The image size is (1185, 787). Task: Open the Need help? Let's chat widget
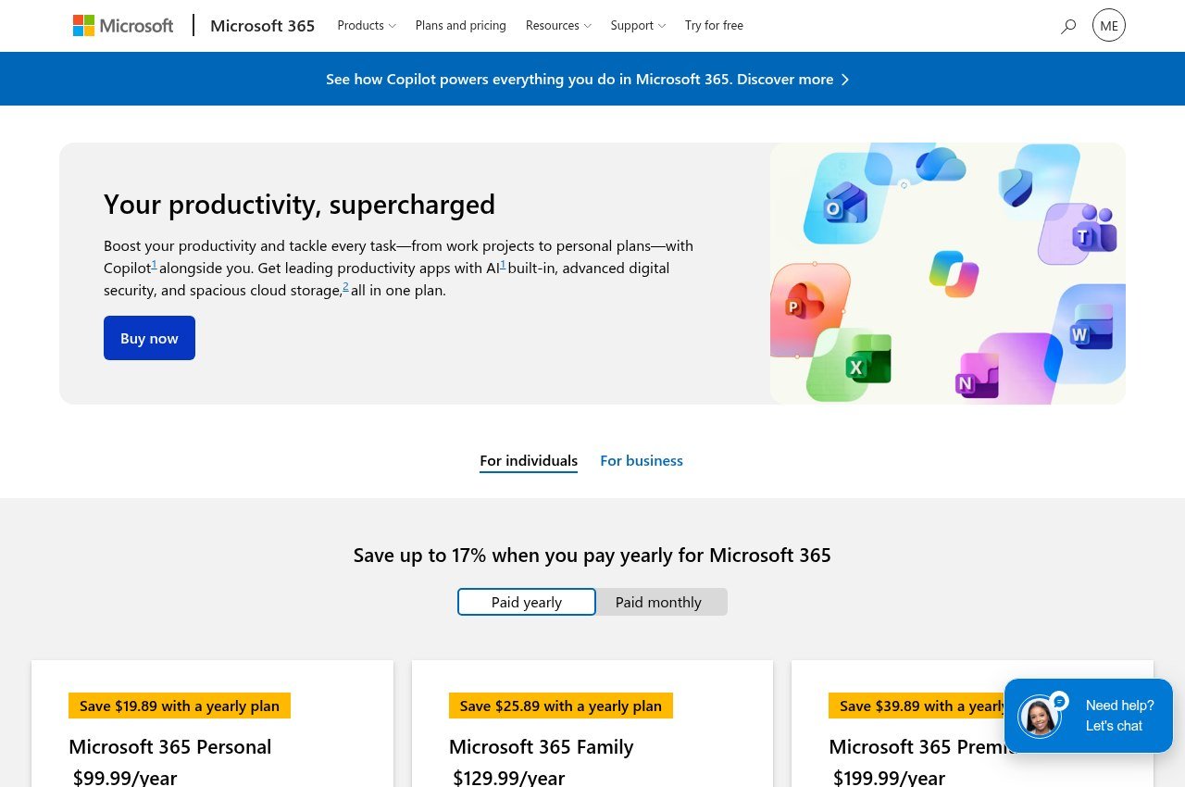(1089, 716)
